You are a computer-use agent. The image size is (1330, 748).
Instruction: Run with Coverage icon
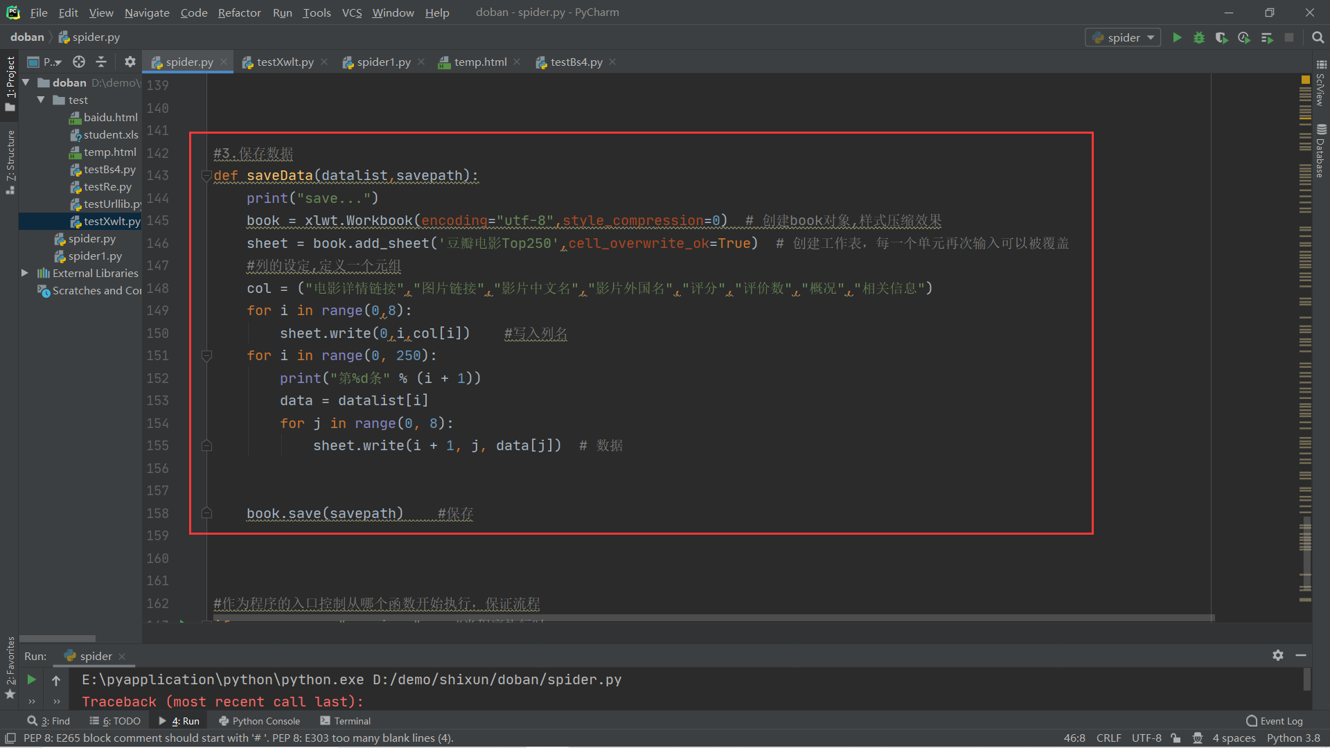1221,37
